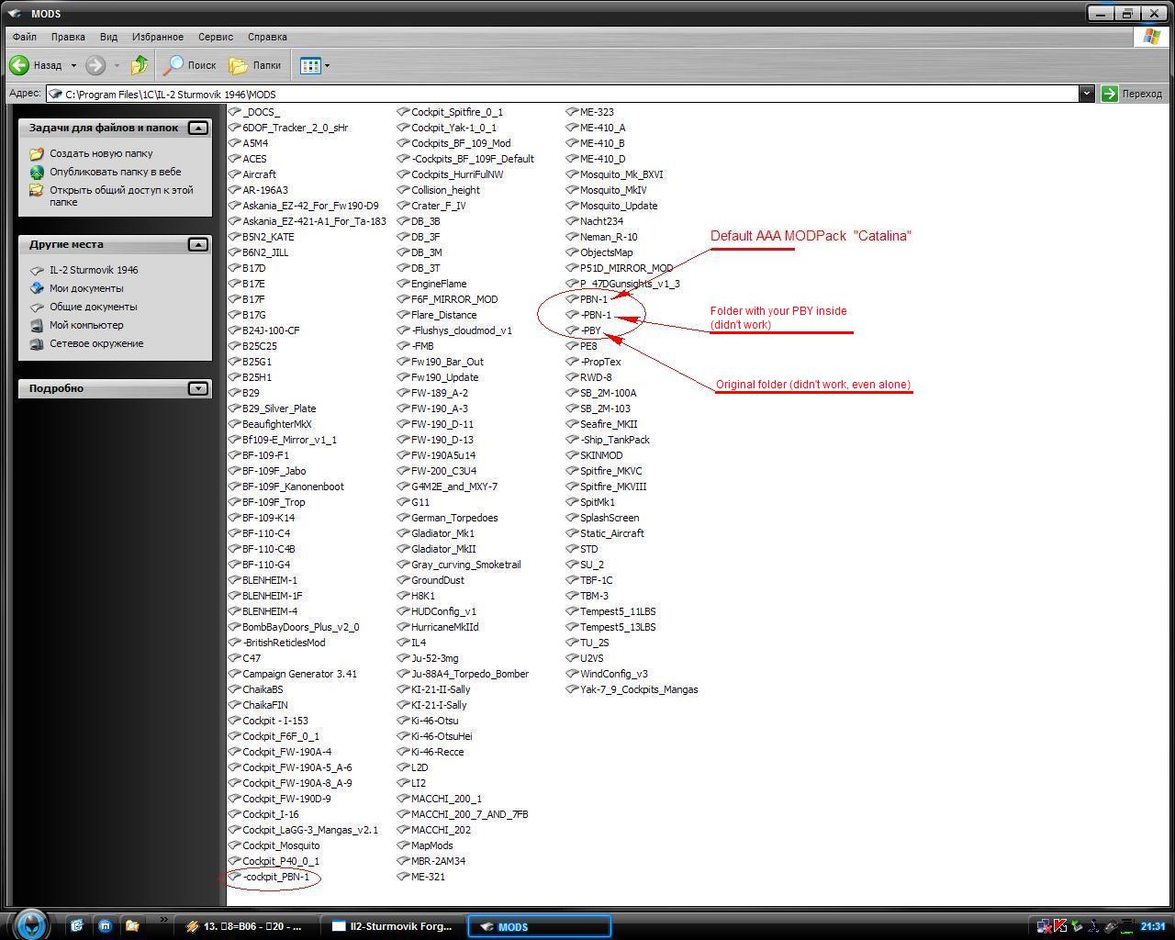1175x940 pixels.
Task: Select the MapMods folder icon
Action: tap(403, 845)
